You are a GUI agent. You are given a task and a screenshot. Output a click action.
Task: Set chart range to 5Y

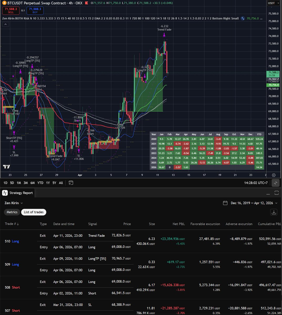tap(54, 183)
